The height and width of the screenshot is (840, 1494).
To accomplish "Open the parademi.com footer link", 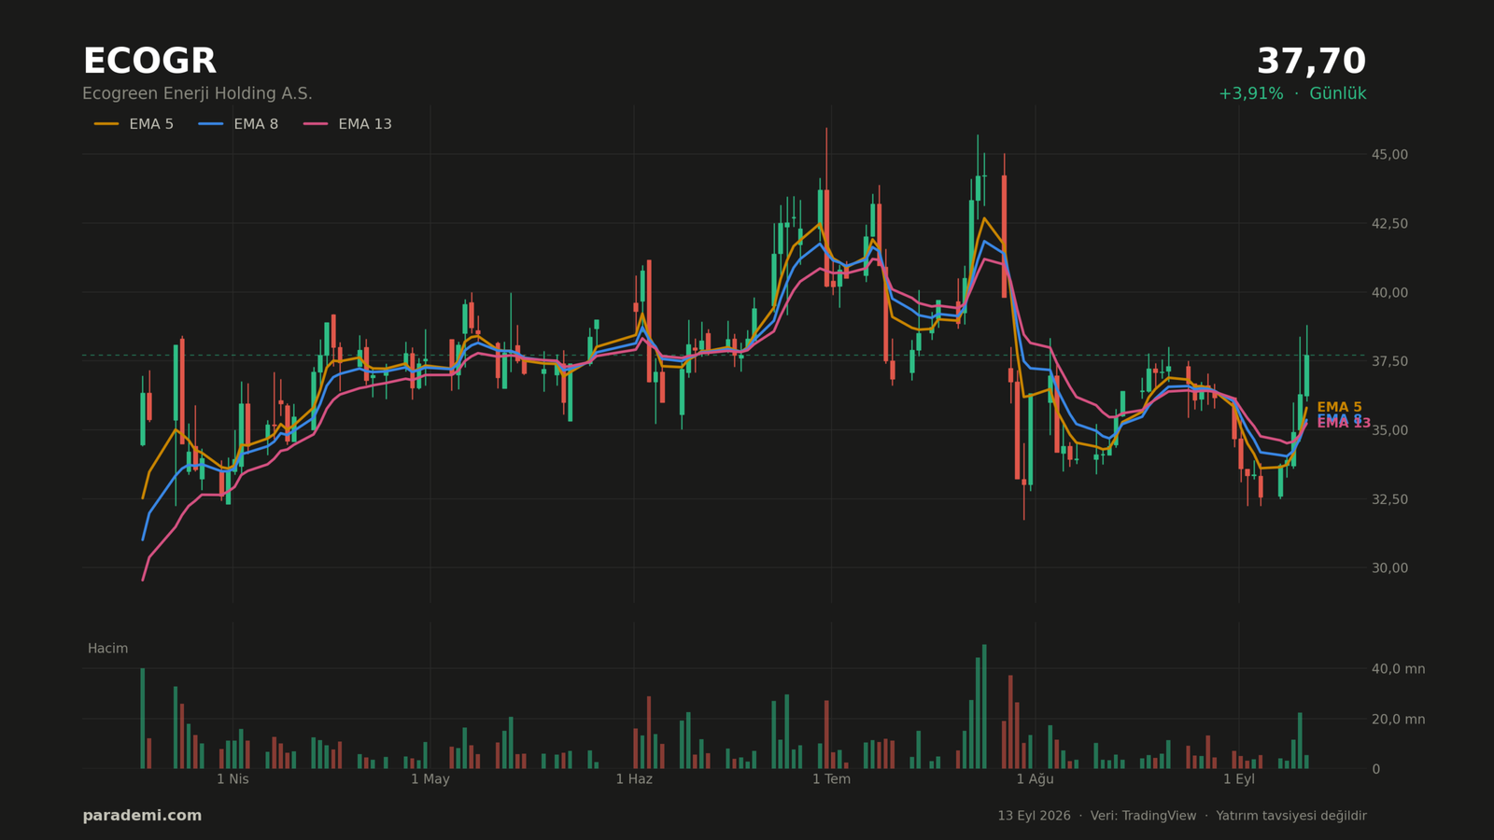I will (142, 816).
